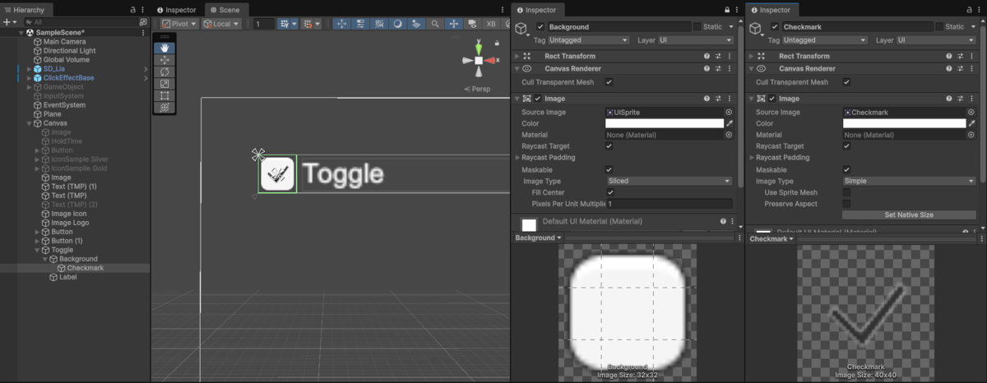Select the Rotate tool in scene overlay
Viewport: 987px width, 383px height.
click(164, 72)
